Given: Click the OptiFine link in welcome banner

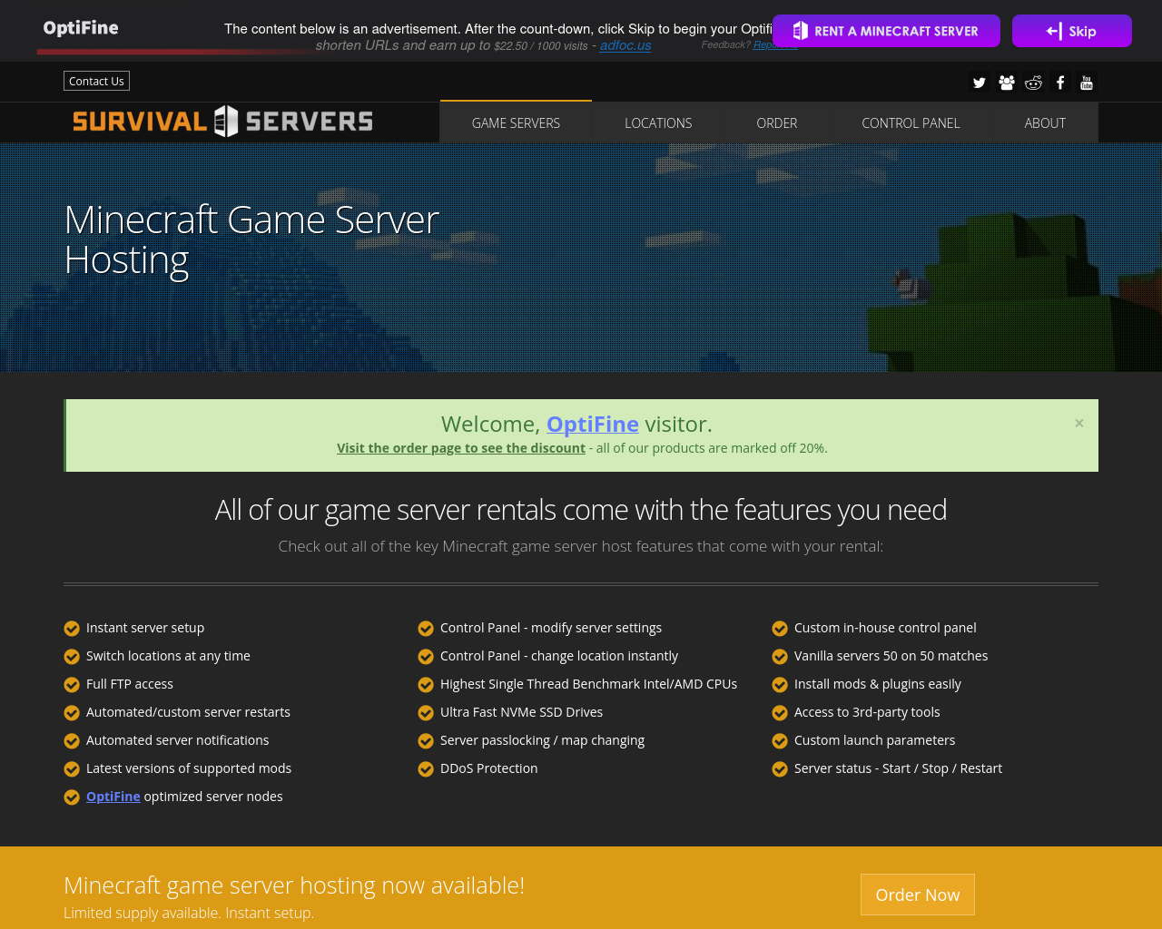Looking at the screenshot, I should point(593,424).
